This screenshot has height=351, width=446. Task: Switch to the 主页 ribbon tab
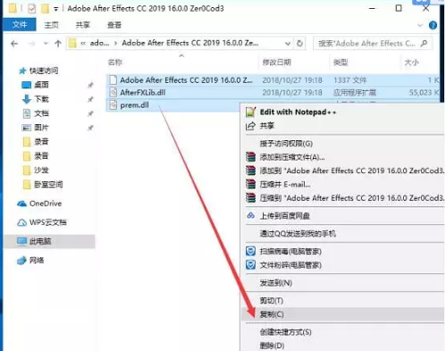(51, 25)
